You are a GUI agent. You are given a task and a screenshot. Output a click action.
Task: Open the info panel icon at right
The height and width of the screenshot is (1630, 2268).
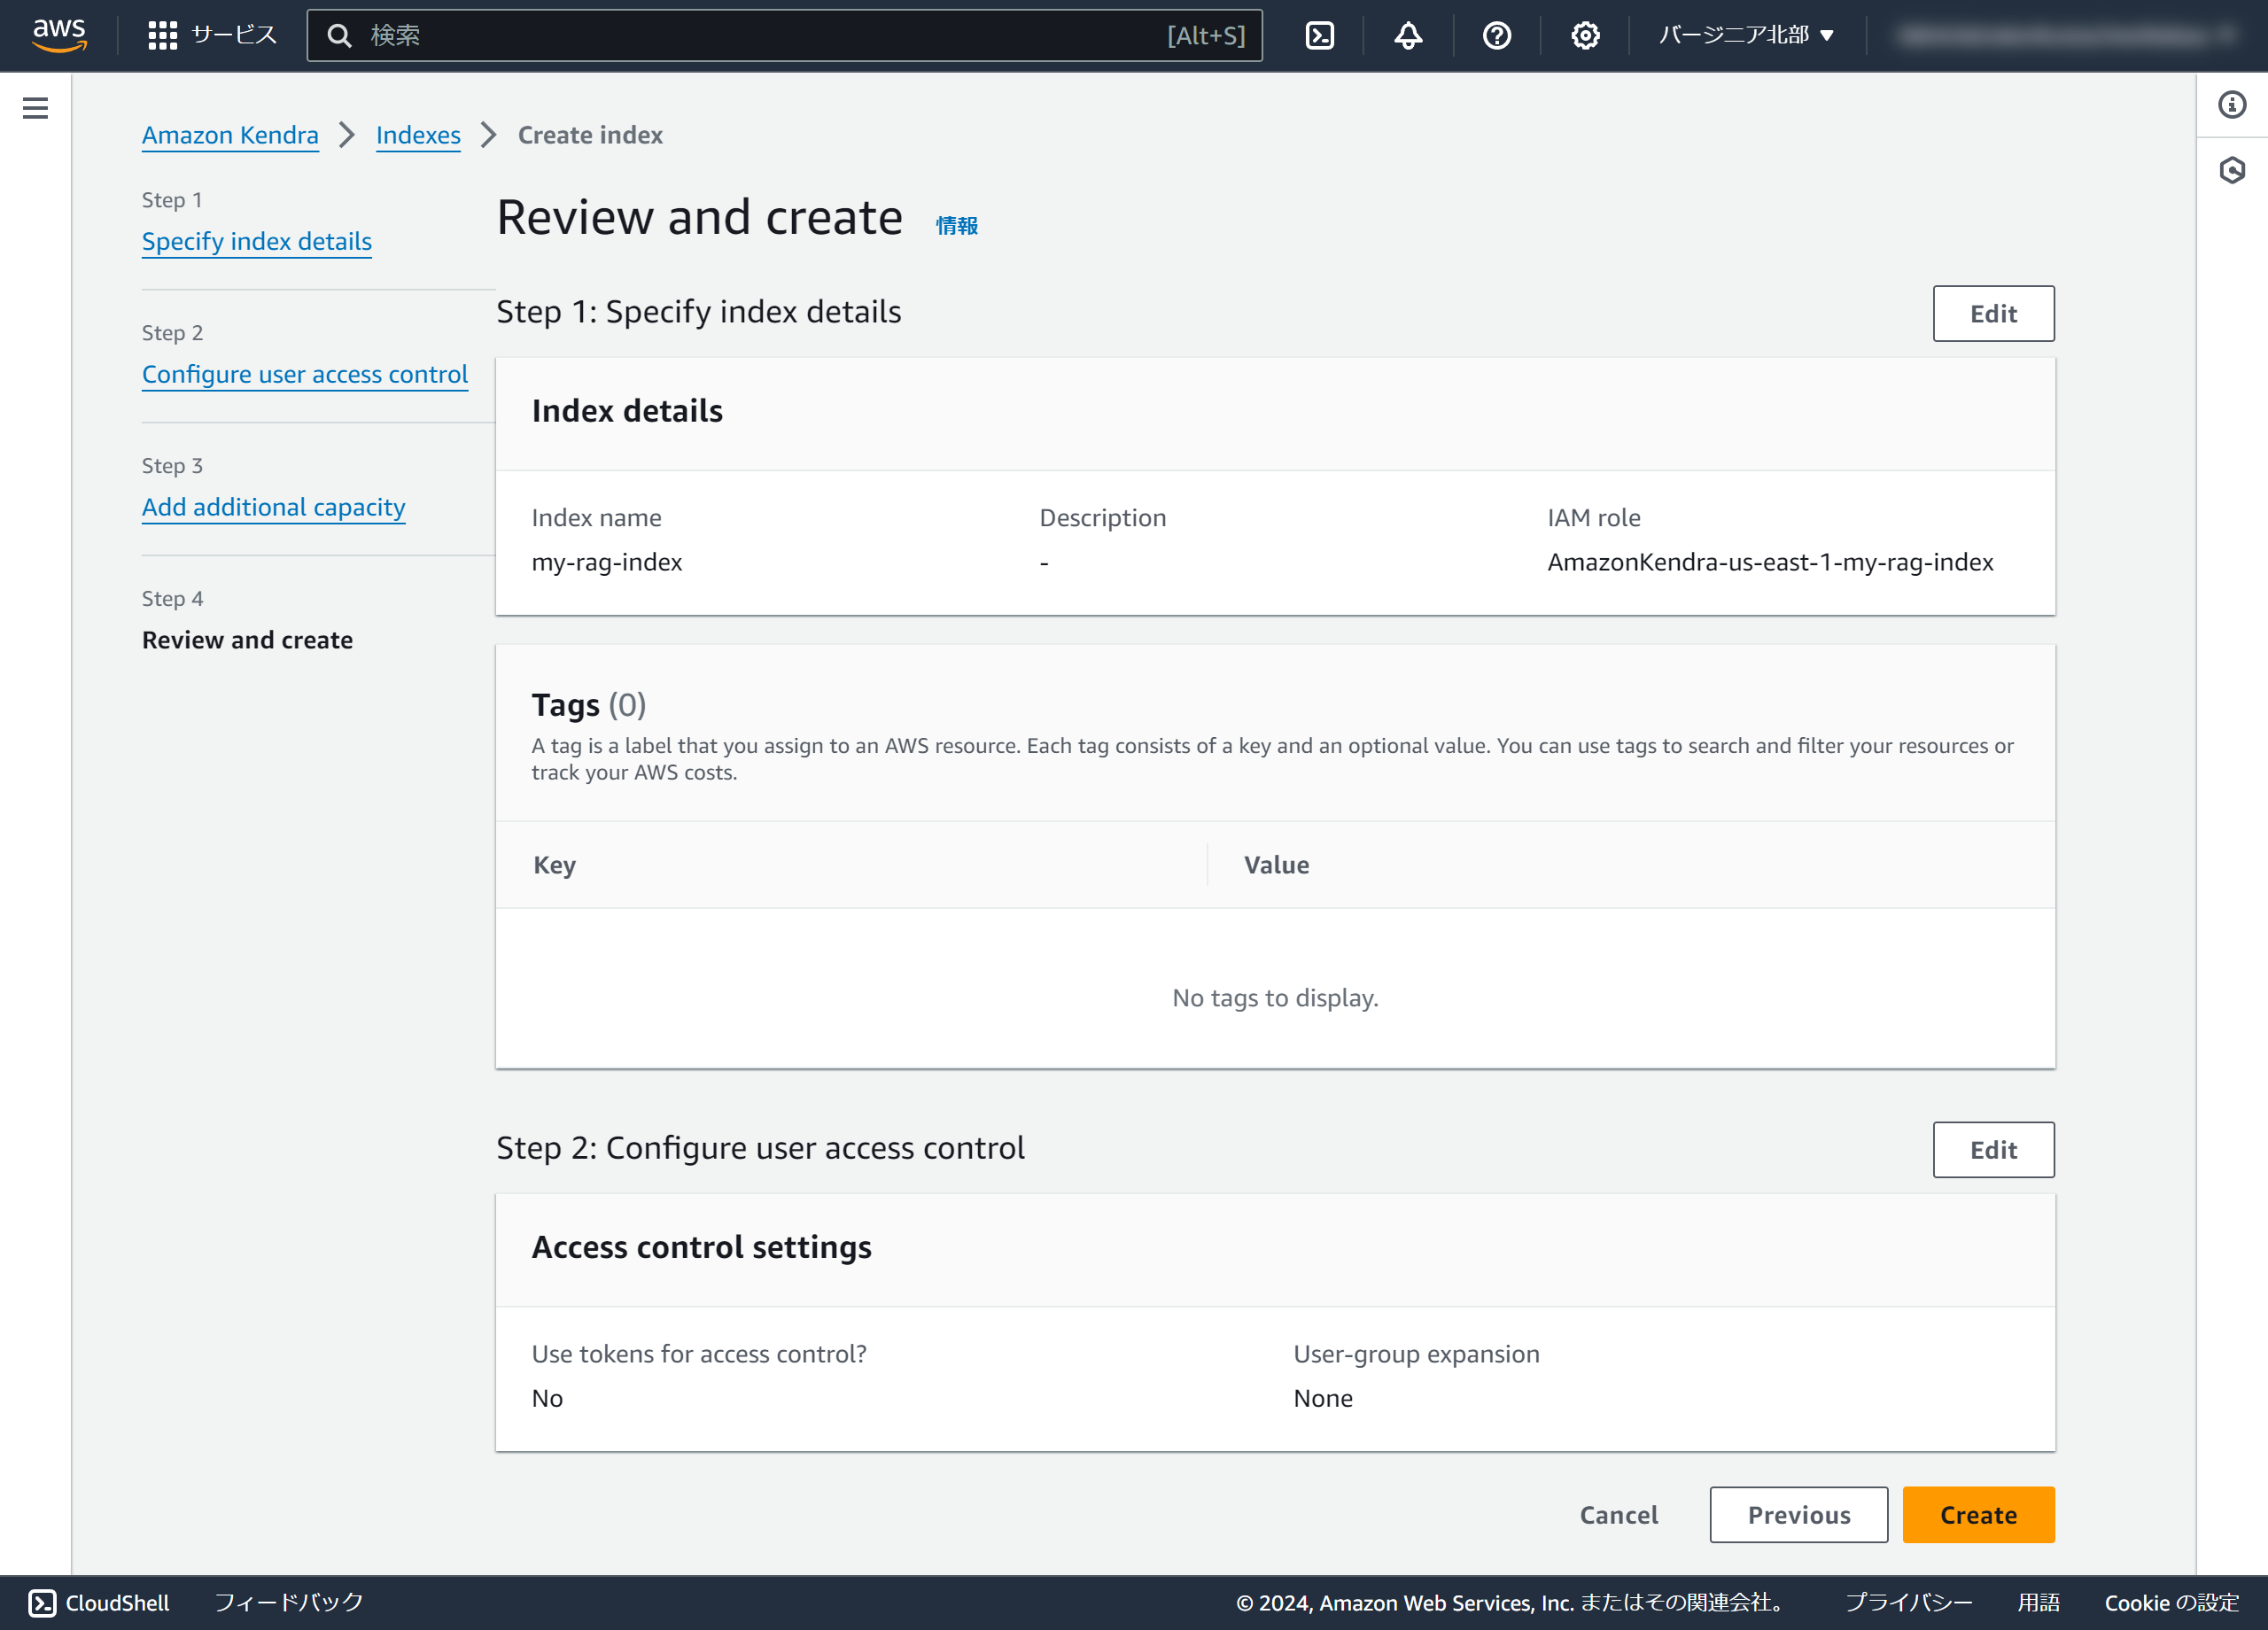(x=2231, y=105)
